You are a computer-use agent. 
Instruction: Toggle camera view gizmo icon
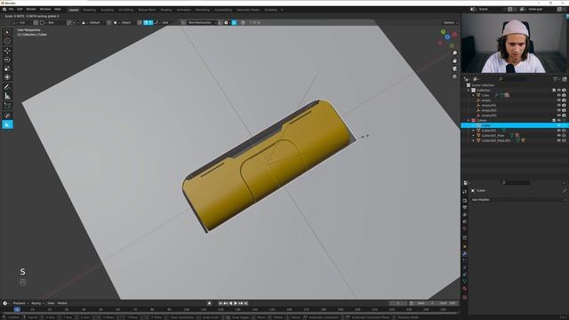pos(454,68)
